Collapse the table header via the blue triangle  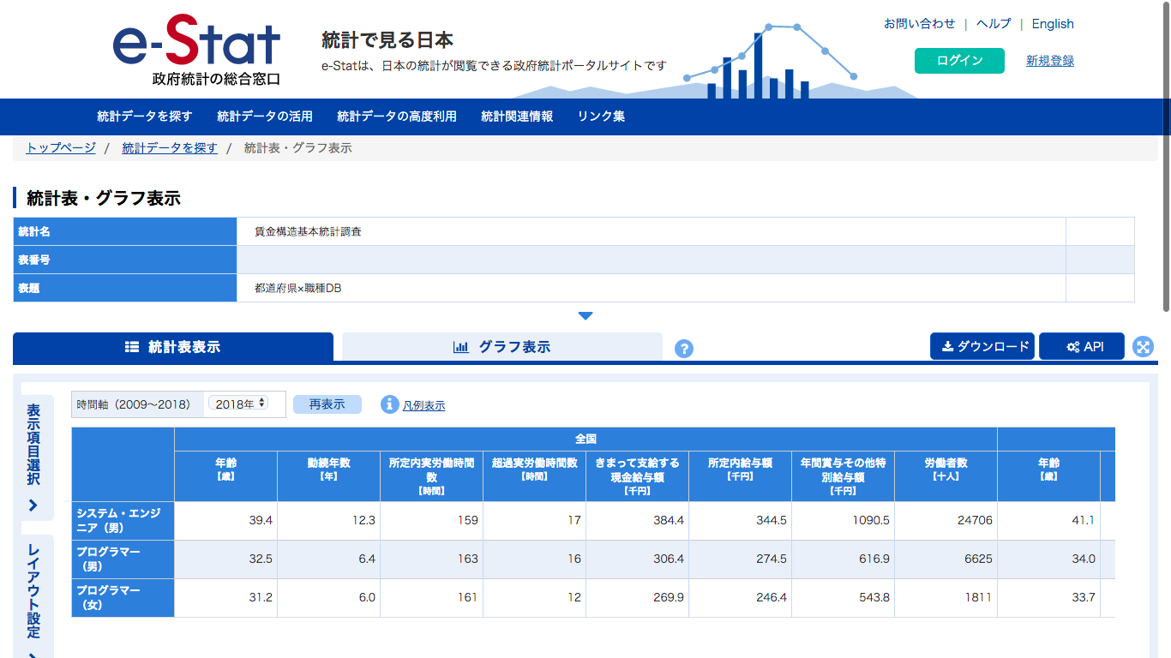[x=585, y=315]
